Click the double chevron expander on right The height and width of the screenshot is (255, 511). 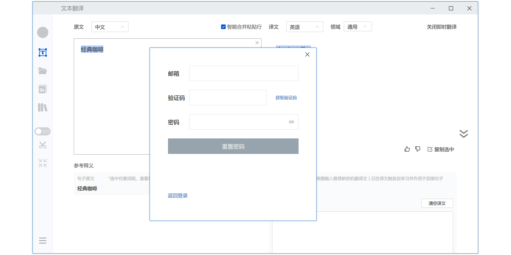point(463,133)
